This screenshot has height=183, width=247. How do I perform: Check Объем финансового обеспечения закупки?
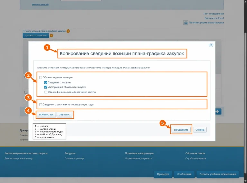[46, 92]
